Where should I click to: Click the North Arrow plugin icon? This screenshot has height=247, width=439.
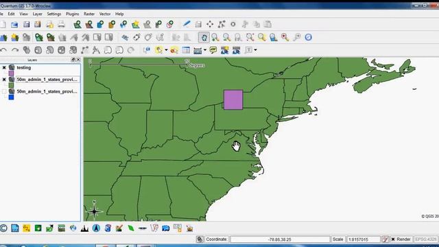click(96, 228)
